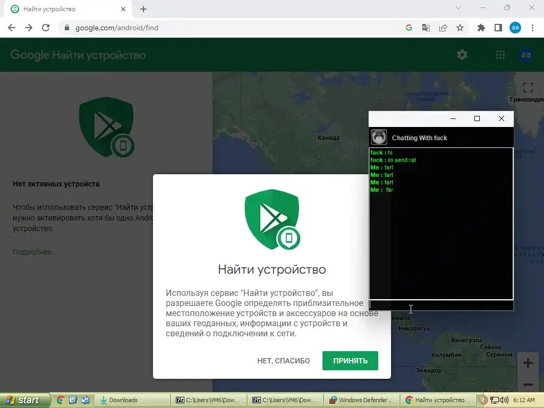544x408 pixels.
Task: Zoom out the map with minus
Action: (x=528, y=384)
